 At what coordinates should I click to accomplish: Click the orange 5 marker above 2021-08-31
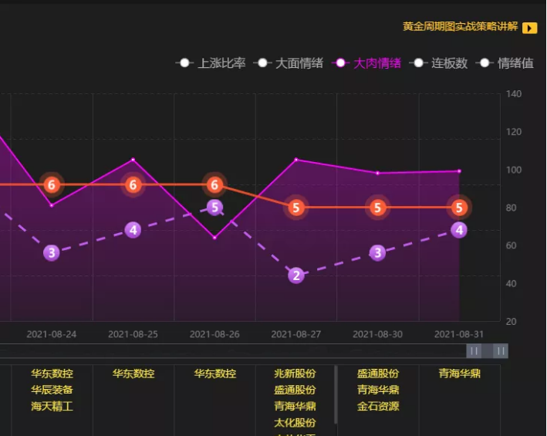(459, 208)
